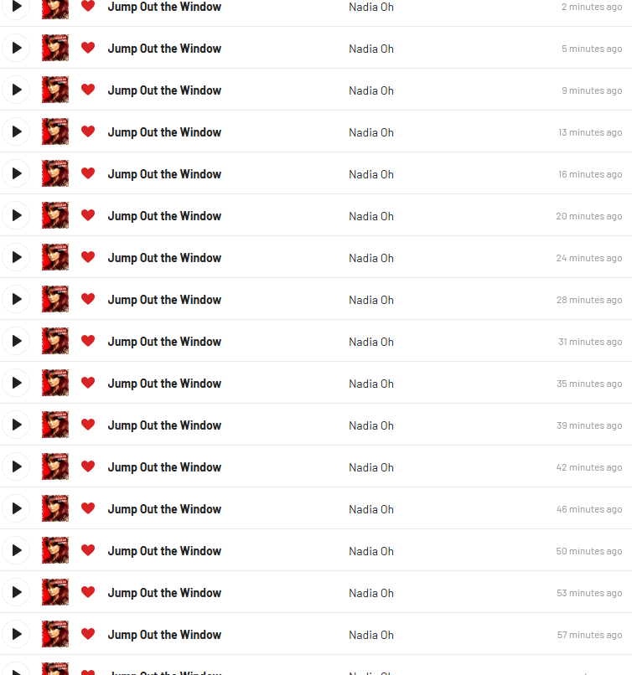Open Nadia Oh artist in 13 minutes ago row
Screen dimensions: 632x675
coord(371,132)
